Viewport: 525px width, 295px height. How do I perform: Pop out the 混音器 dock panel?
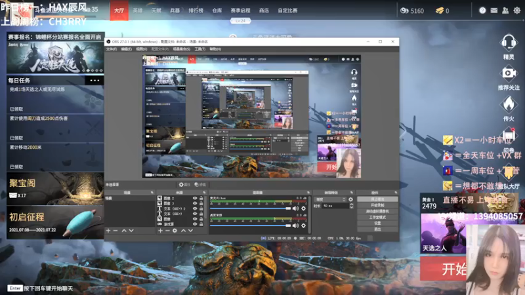pyautogui.click(x=308, y=193)
